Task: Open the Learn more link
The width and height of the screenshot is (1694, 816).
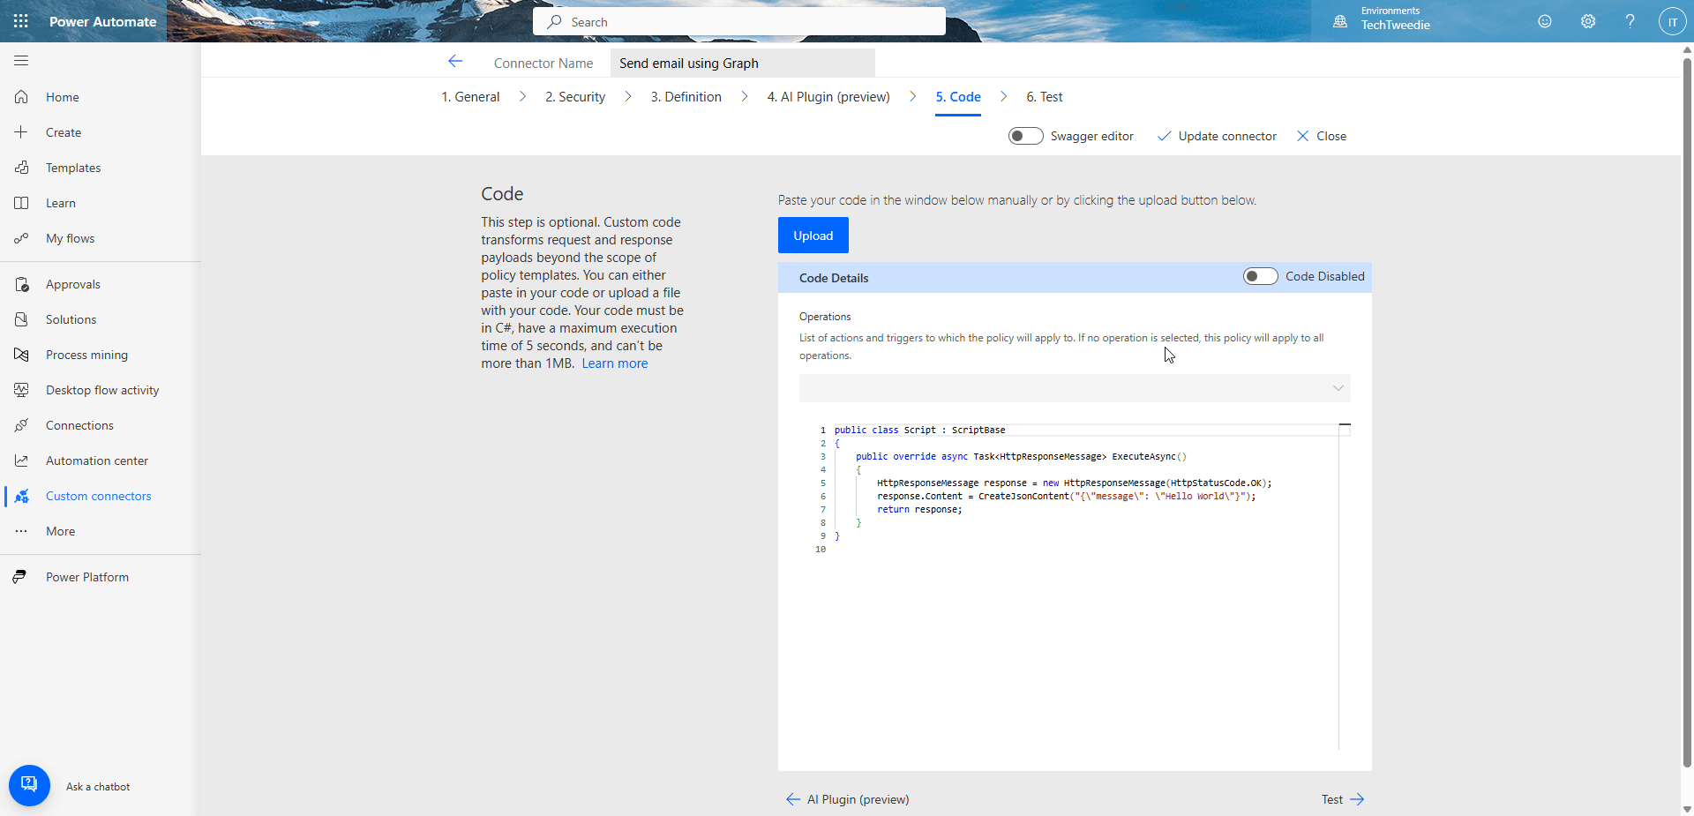Action: pyautogui.click(x=614, y=363)
